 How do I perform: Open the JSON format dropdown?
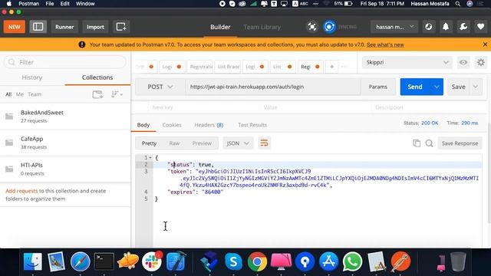tap(238, 143)
